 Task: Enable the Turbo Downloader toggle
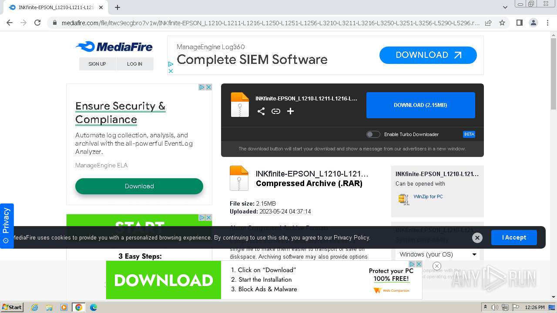point(373,134)
